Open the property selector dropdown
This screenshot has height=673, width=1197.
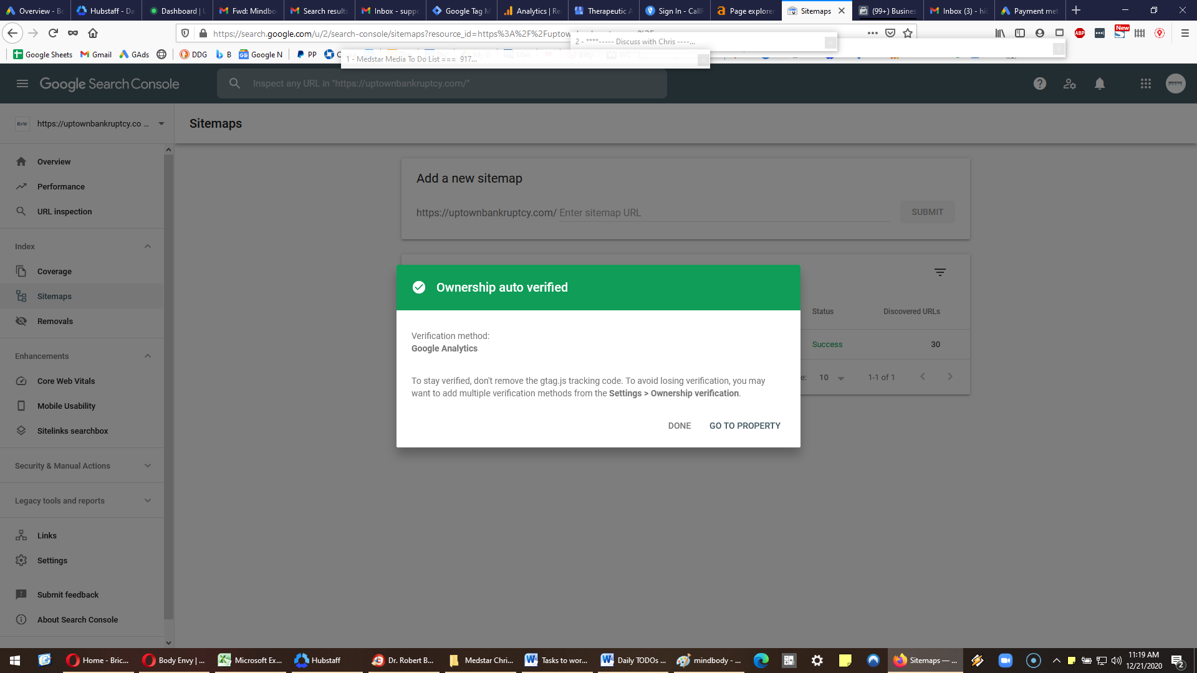click(90, 123)
